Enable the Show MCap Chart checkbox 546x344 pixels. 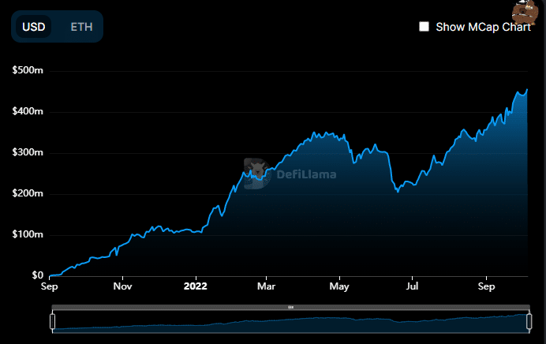click(x=424, y=27)
